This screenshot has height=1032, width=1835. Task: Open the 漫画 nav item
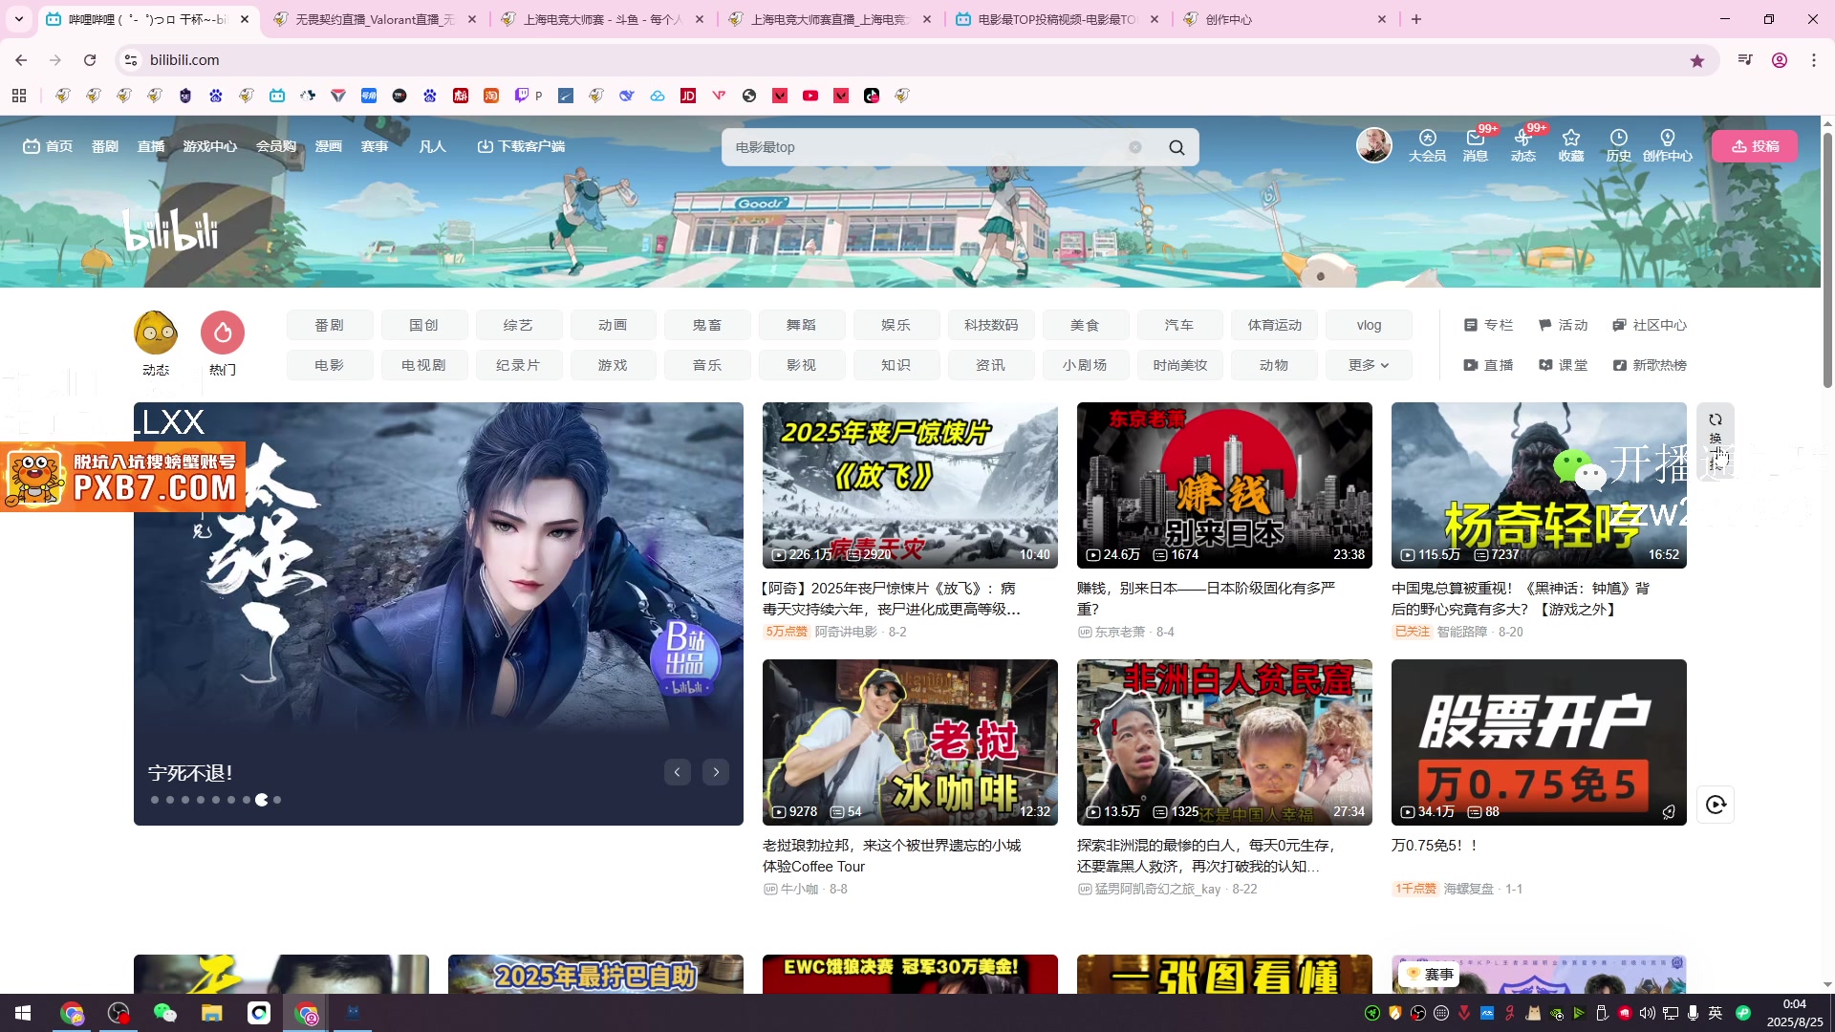pos(329,146)
